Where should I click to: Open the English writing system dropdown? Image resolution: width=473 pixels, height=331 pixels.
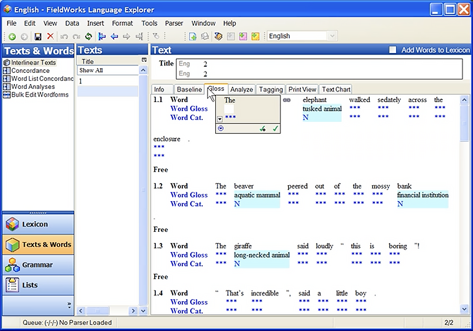[x=332, y=36]
